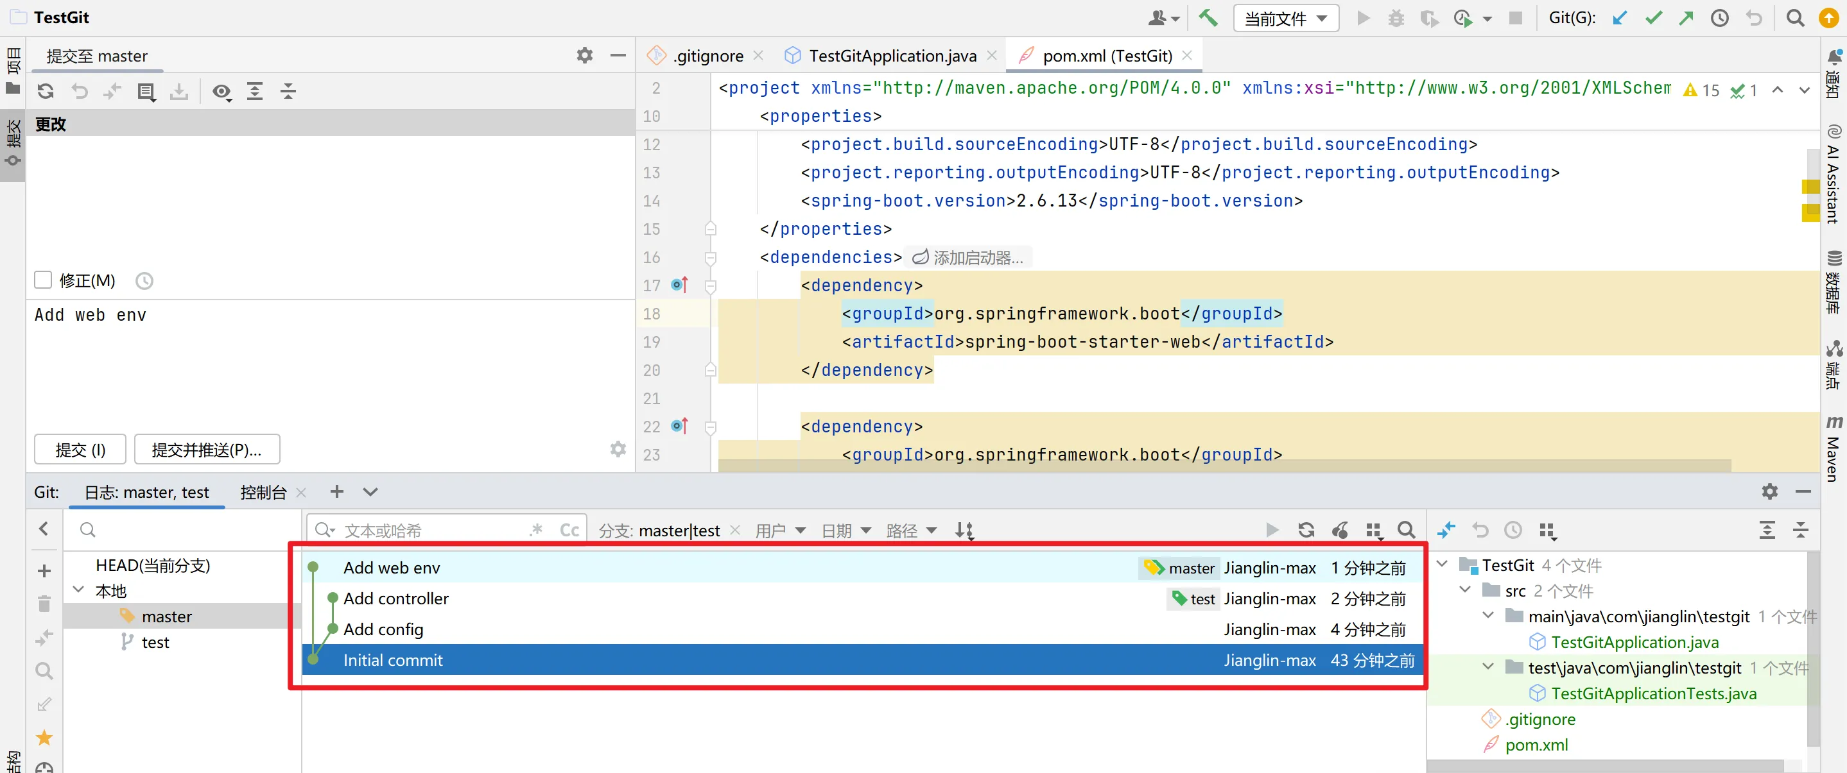Toggle the Cc match case filter

coord(569,530)
